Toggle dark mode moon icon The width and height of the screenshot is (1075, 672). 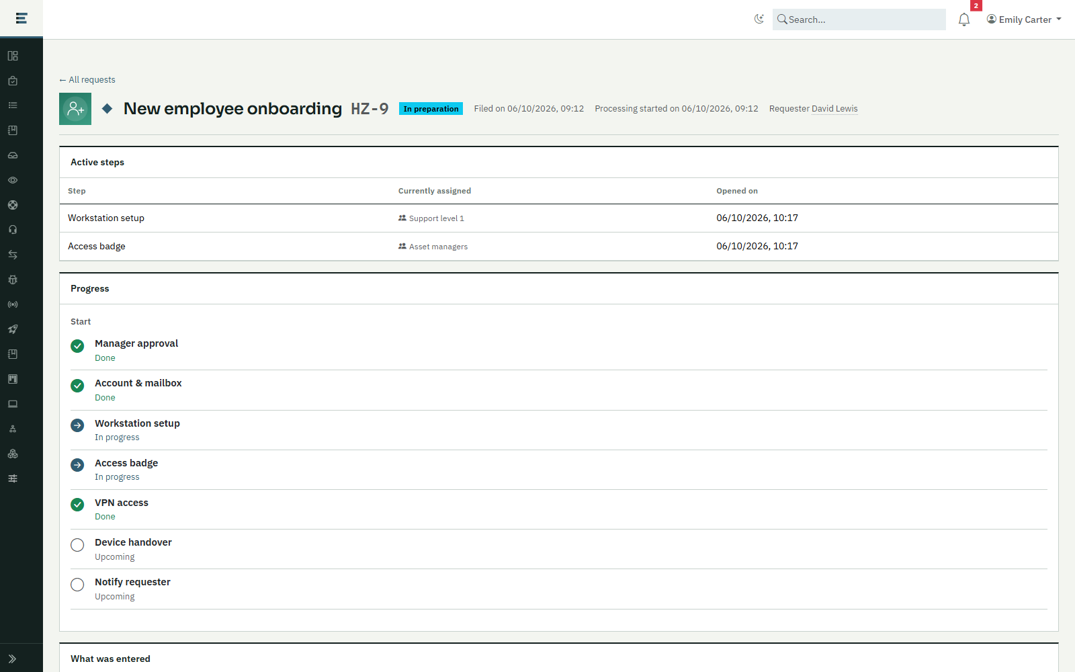(759, 19)
